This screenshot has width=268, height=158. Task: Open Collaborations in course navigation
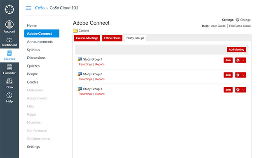pos(38,139)
